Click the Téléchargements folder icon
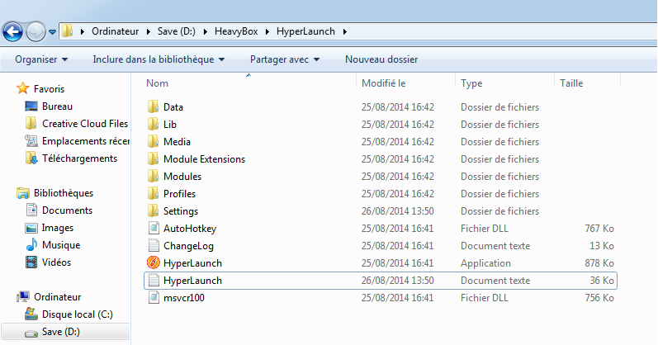The height and width of the screenshot is (345, 658). click(31, 158)
